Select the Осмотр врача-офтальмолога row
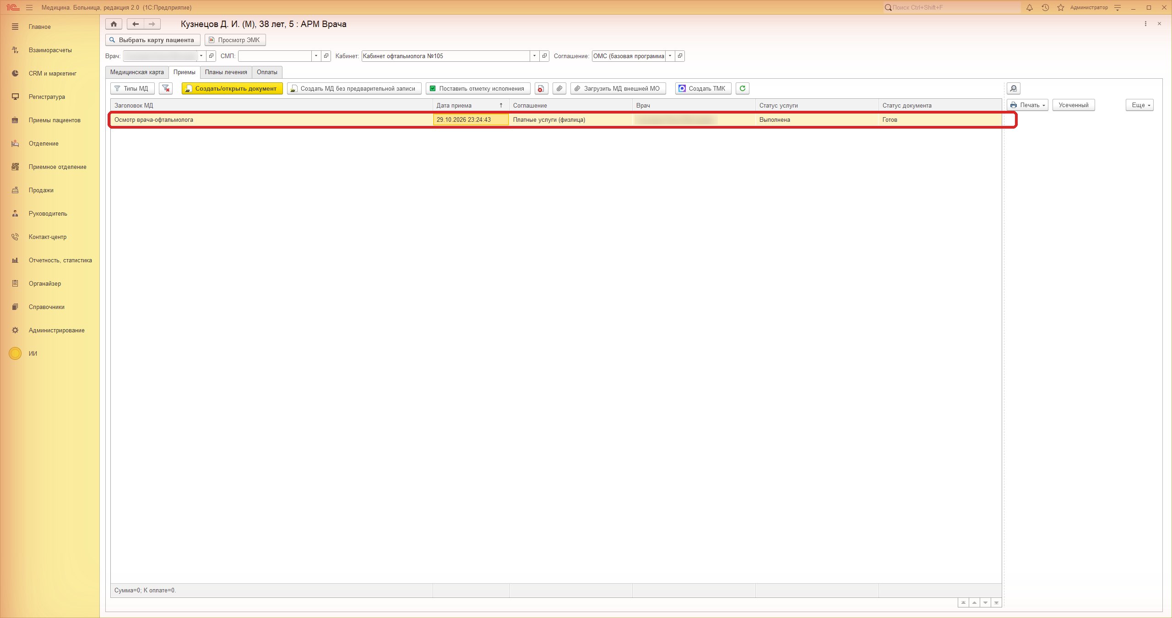This screenshot has height=618, width=1172. [556, 119]
